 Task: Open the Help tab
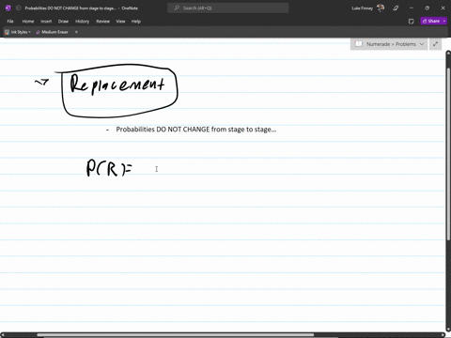click(x=136, y=22)
